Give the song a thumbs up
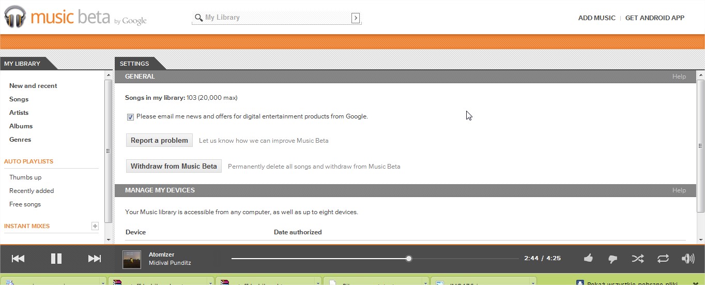The height and width of the screenshot is (285, 705). pyautogui.click(x=588, y=259)
